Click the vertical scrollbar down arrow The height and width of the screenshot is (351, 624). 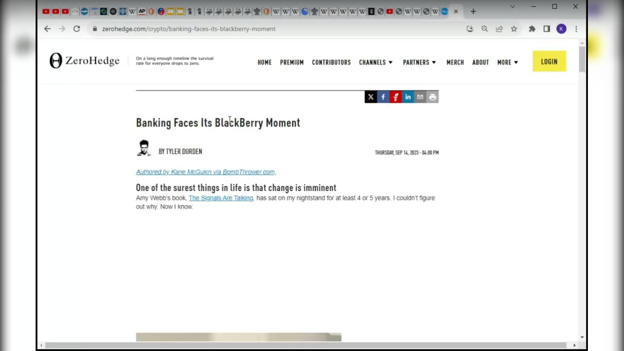[582, 337]
